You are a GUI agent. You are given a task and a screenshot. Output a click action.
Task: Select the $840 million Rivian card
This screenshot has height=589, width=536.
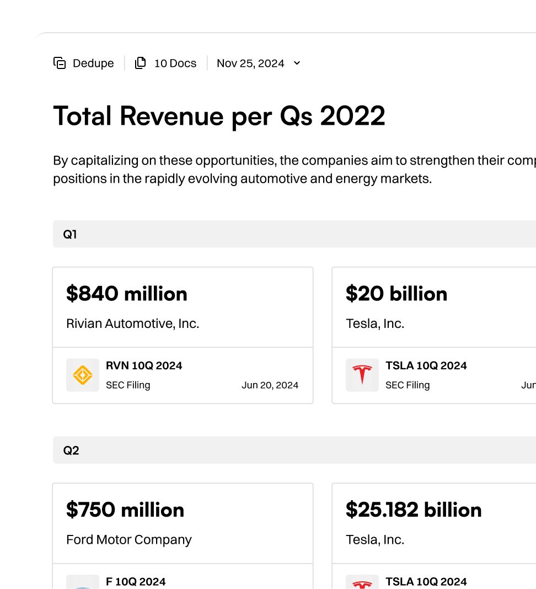click(183, 307)
